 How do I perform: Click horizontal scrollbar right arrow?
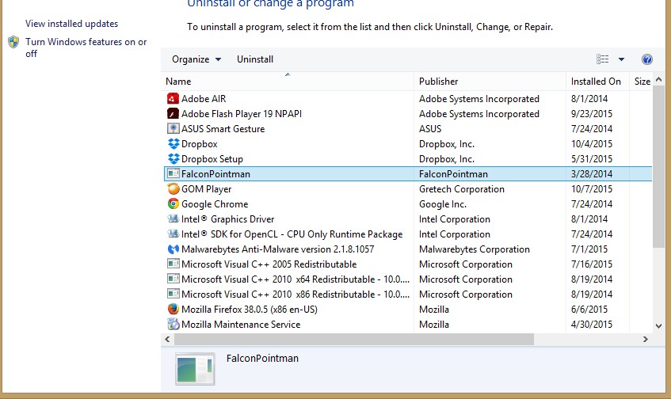(645, 339)
